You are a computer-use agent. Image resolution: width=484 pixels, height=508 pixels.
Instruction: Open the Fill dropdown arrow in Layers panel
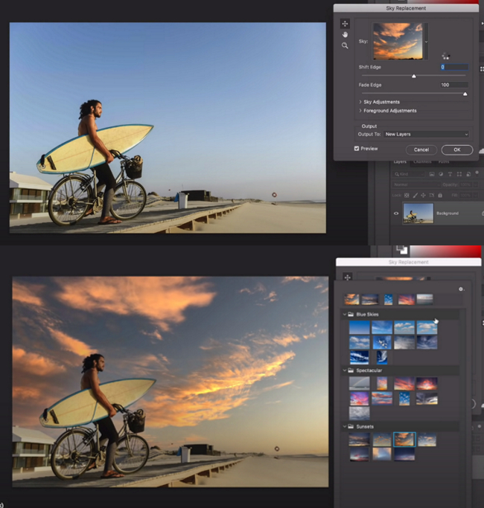[476, 196]
